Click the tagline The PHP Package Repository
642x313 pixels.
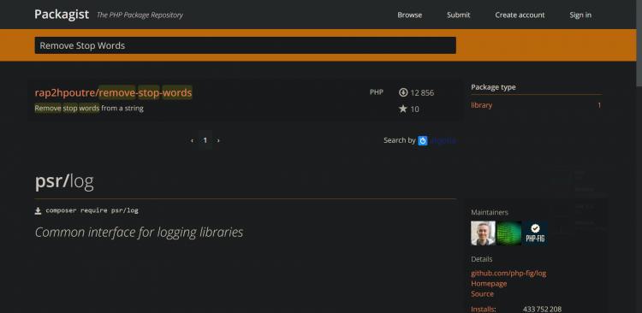tap(140, 15)
